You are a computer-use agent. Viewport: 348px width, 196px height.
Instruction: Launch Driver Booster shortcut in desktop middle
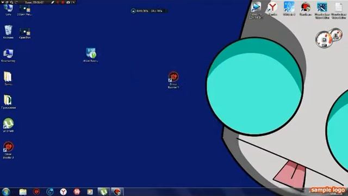click(x=173, y=80)
